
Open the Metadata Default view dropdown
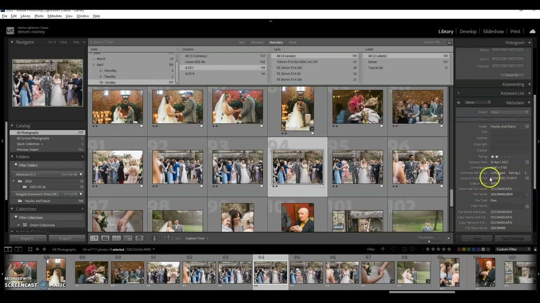point(478,102)
